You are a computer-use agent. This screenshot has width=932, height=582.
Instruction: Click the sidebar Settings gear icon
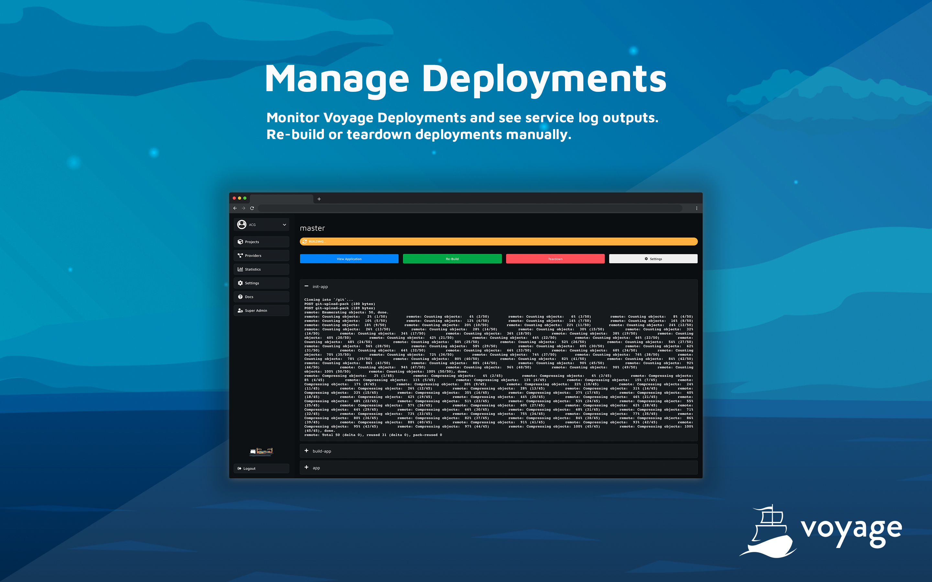(x=240, y=283)
